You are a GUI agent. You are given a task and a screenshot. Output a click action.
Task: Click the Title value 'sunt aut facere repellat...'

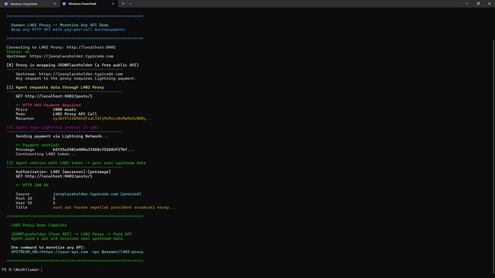tap(114, 207)
